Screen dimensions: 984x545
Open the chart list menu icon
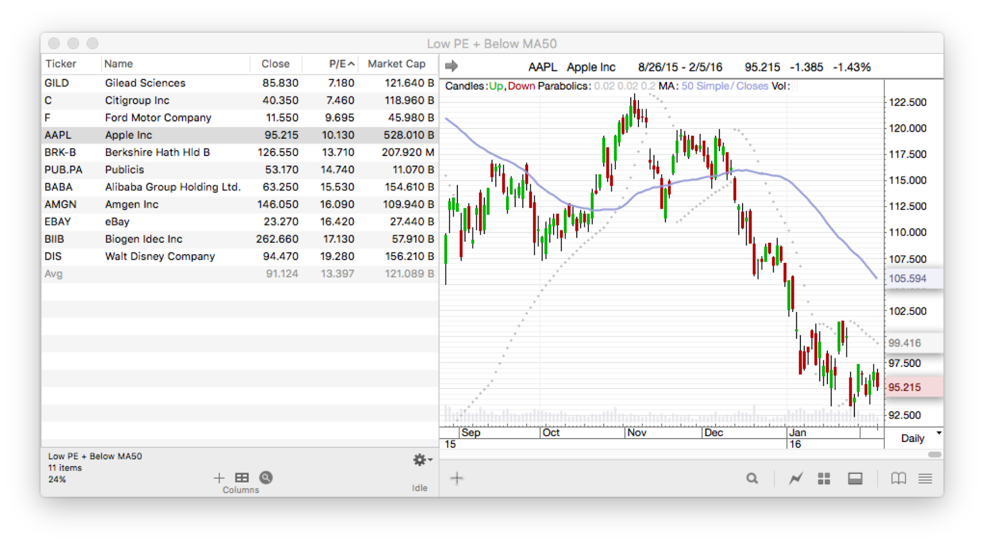point(925,478)
